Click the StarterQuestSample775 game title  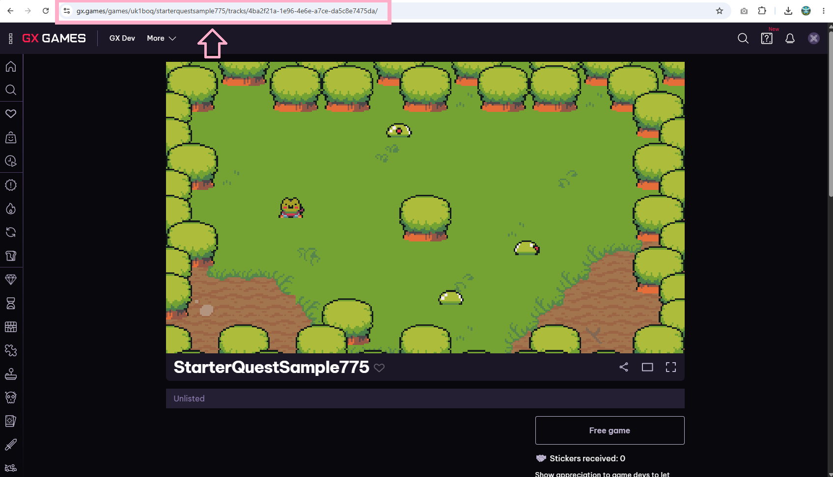click(271, 367)
